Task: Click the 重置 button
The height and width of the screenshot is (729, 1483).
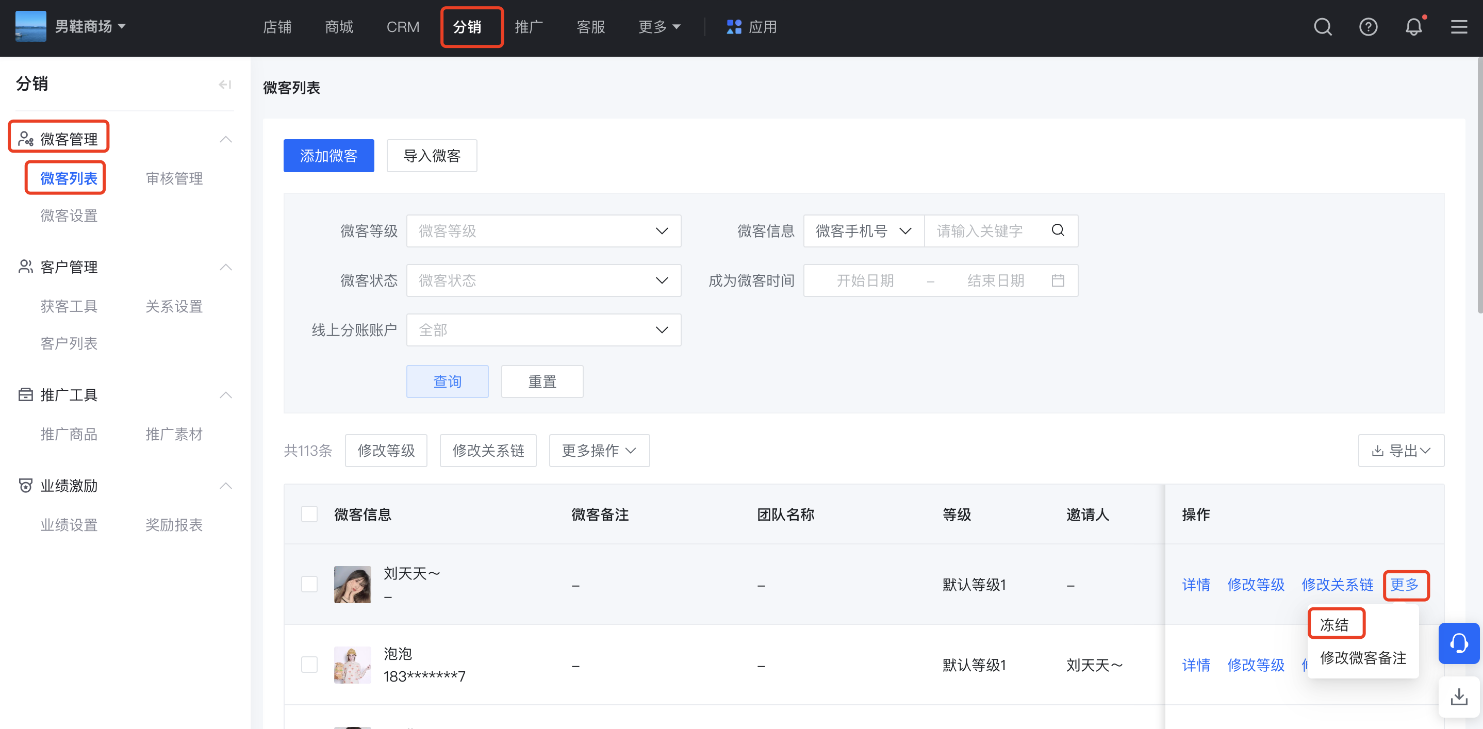Action: 542,382
